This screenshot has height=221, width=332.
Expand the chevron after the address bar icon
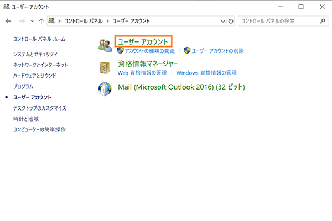pyautogui.click(x=60, y=21)
